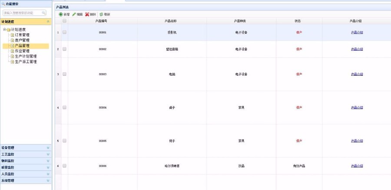Viewport: 391px width, 190px height.
Task: Check the checkbox for product 00005
Action: 64,141
